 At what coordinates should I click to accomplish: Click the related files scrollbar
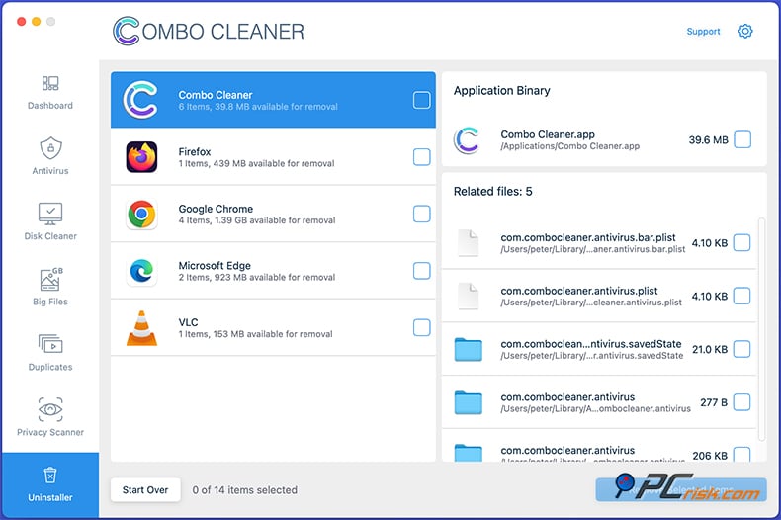(x=761, y=329)
